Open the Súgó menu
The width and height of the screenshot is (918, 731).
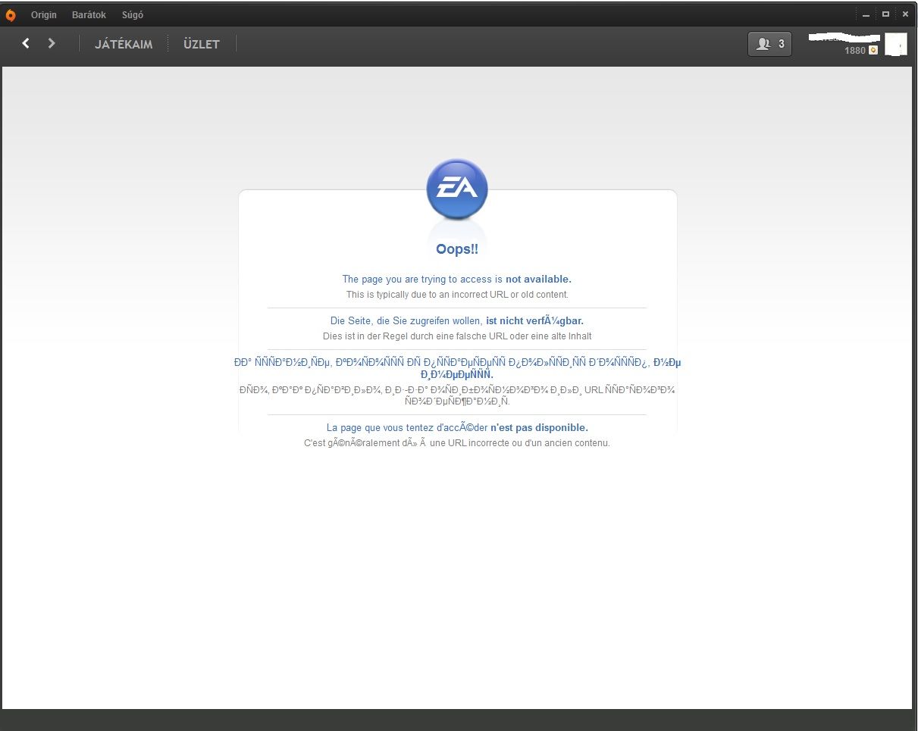(x=133, y=15)
